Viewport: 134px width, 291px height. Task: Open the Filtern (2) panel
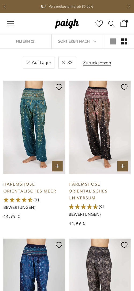tap(26, 41)
